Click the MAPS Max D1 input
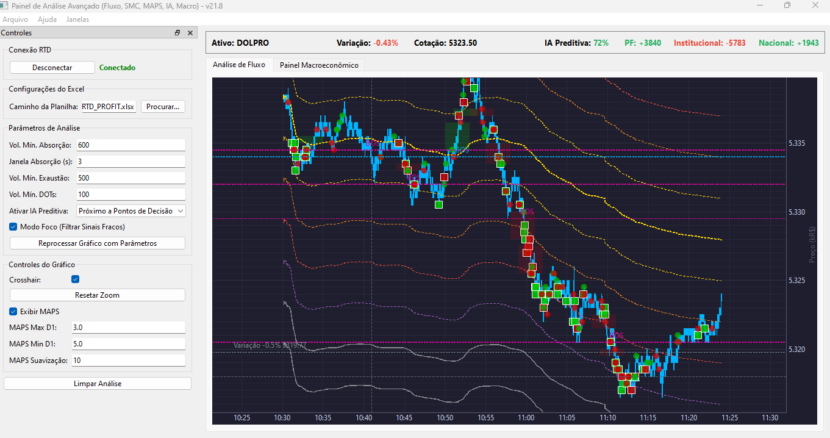830x438 pixels. click(x=127, y=328)
